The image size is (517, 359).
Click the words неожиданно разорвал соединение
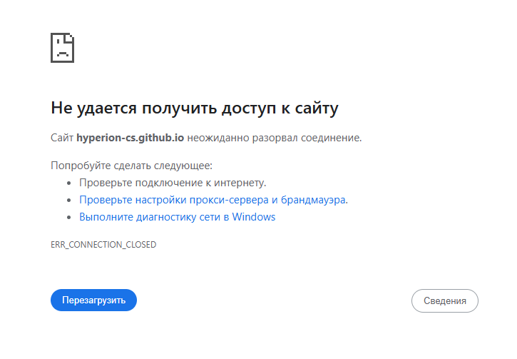tap(275, 137)
